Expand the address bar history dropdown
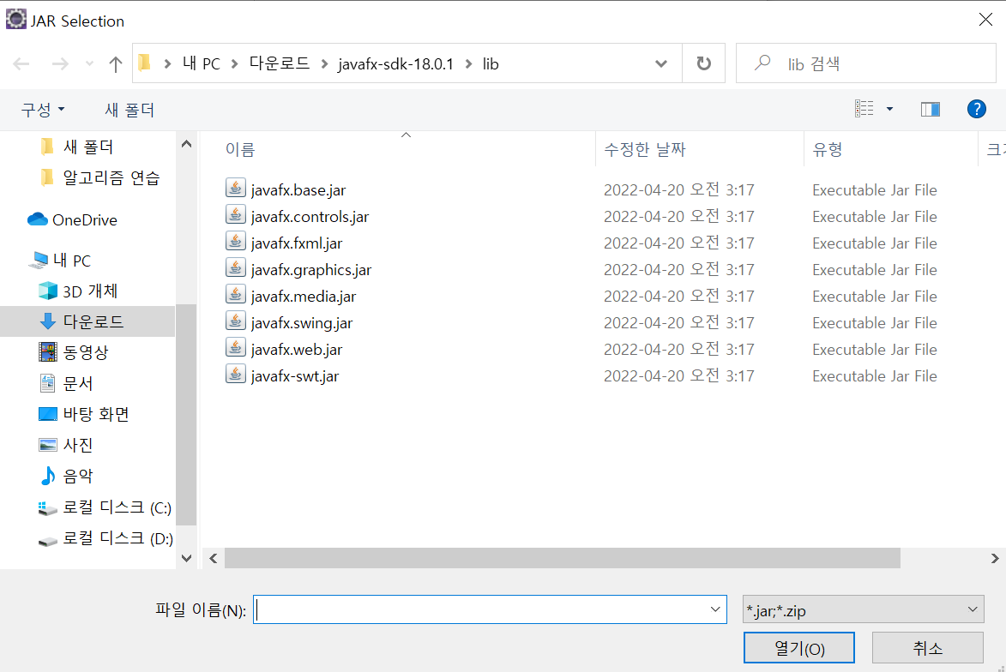The image size is (1006, 672). 661,63
